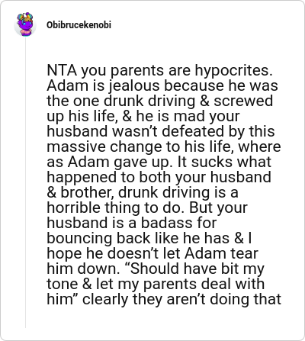The image size is (305, 341).
Task: Click the text line starting "NTA you parents"
Action: 159,70
